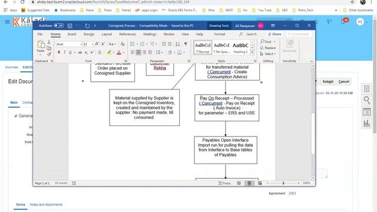
Task: Expand the Styles gallery more arrow
Action: pos(252,52)
